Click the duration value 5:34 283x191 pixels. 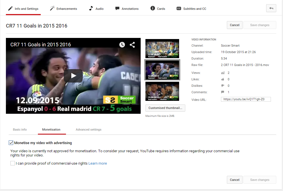click(x=224, y=58)
